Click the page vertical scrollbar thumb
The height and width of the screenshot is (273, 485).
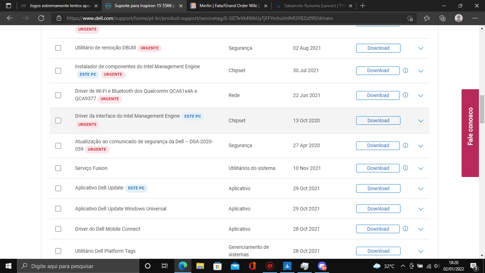(482, 109)
